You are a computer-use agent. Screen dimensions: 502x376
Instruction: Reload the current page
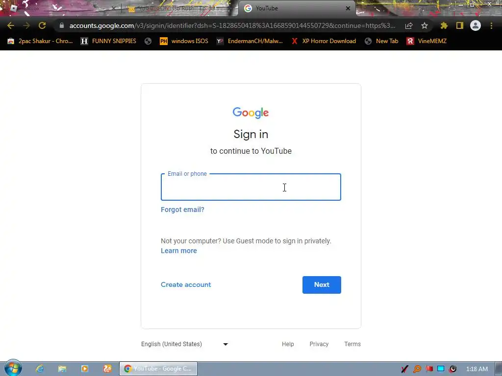pos(42,25)
